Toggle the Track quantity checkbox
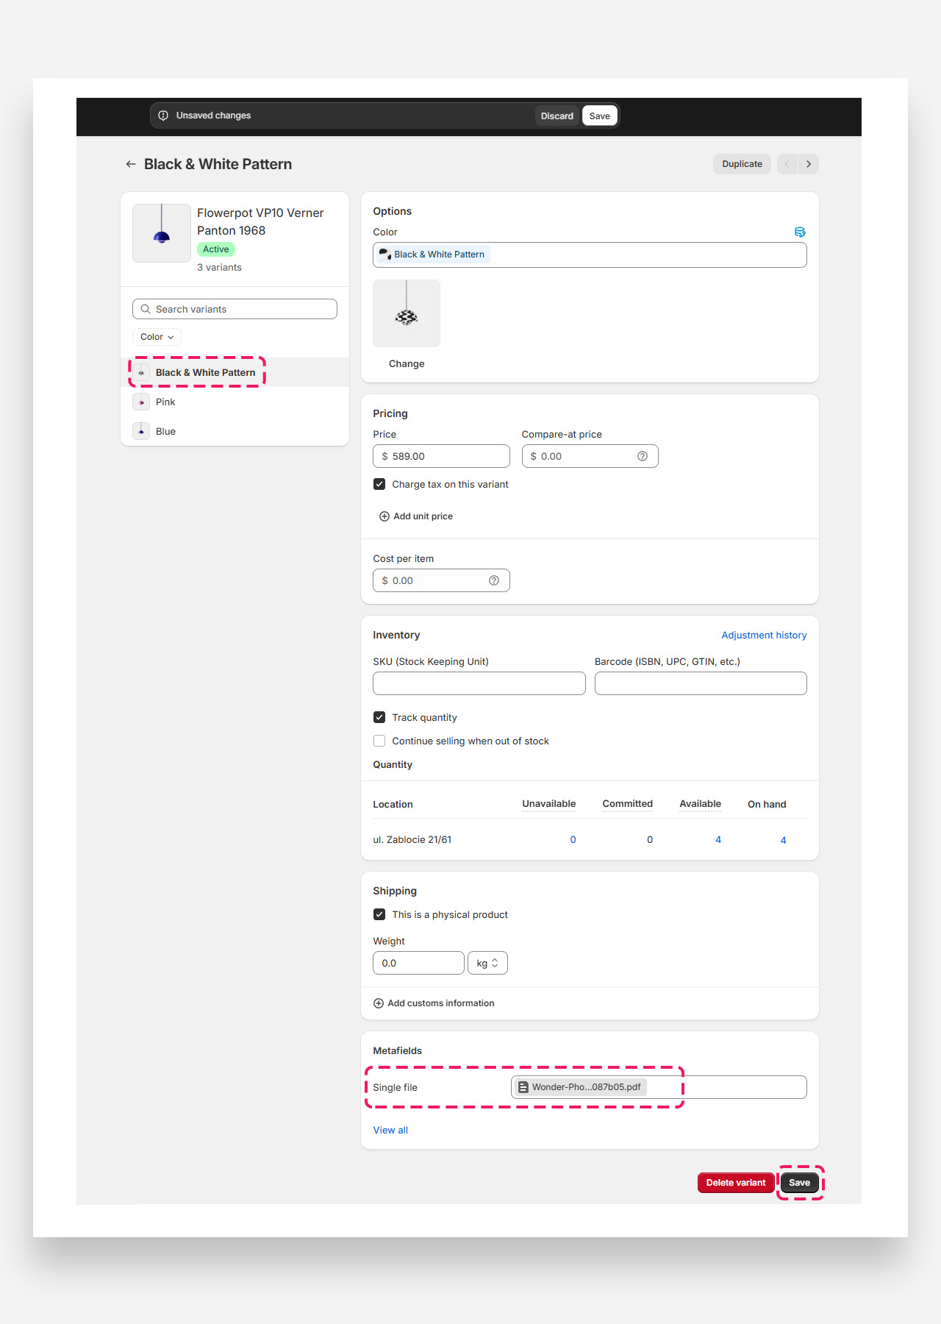This screenshot has width=941, height=1324. click(x=379, y=717)
